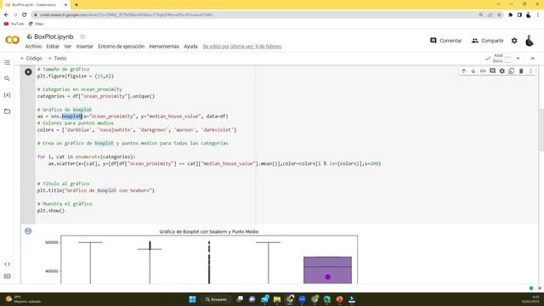Screen dimensions: 544x306
Task: Click the plt.show() code line
Action: click(x=51, y=211)
